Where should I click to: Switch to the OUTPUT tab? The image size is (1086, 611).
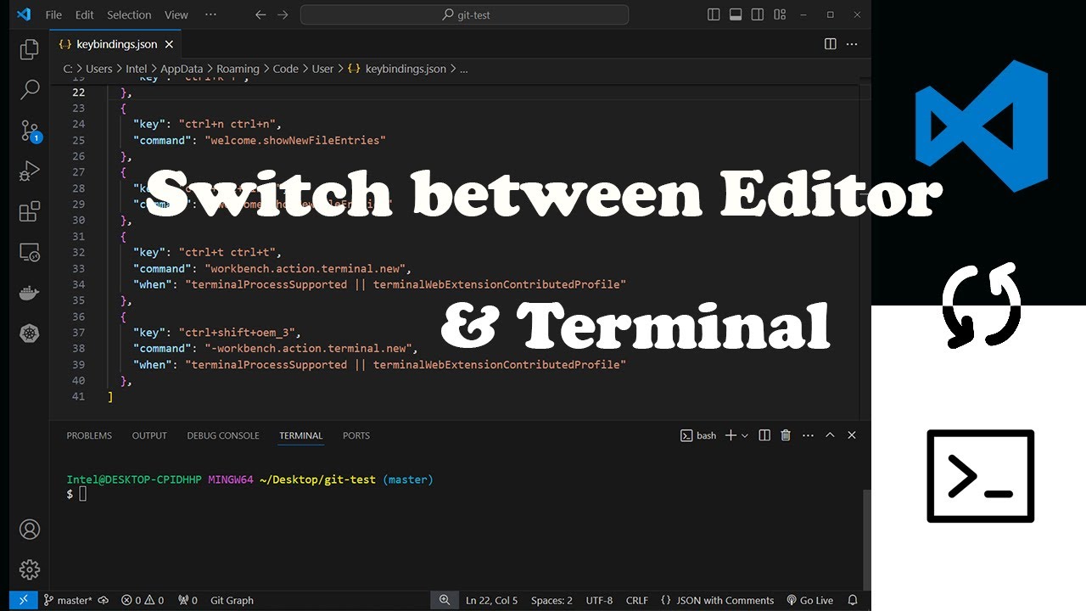[x=149, y=435]
